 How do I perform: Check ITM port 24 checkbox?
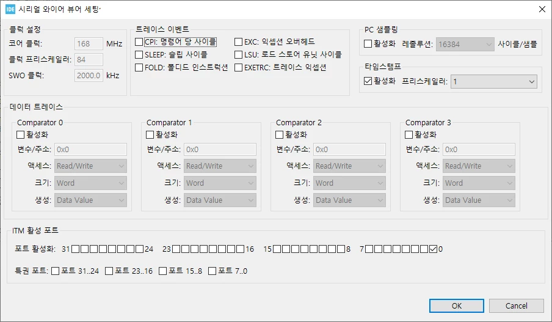click(139, 249)
